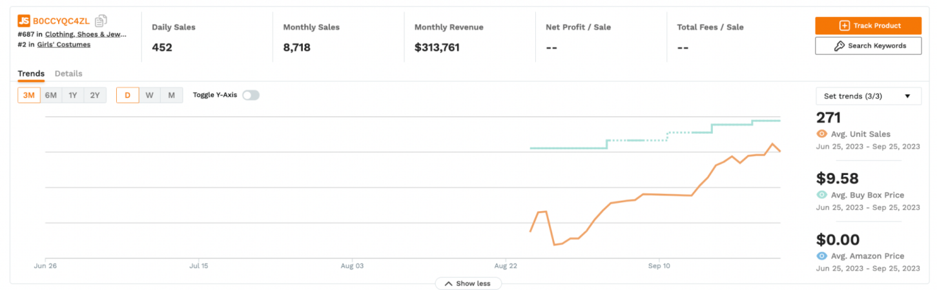Click the Jungle Scout JS logo icon
The height and width of the screenshot is (290, 937).
24,21
